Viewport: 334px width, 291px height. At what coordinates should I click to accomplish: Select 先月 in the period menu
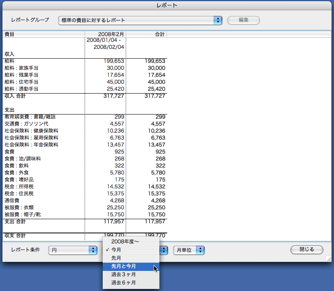pos(131,258)
